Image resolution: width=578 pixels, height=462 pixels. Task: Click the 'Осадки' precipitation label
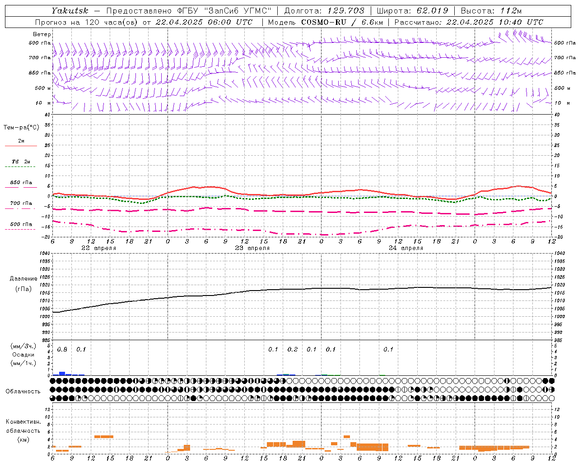point(23,355)
